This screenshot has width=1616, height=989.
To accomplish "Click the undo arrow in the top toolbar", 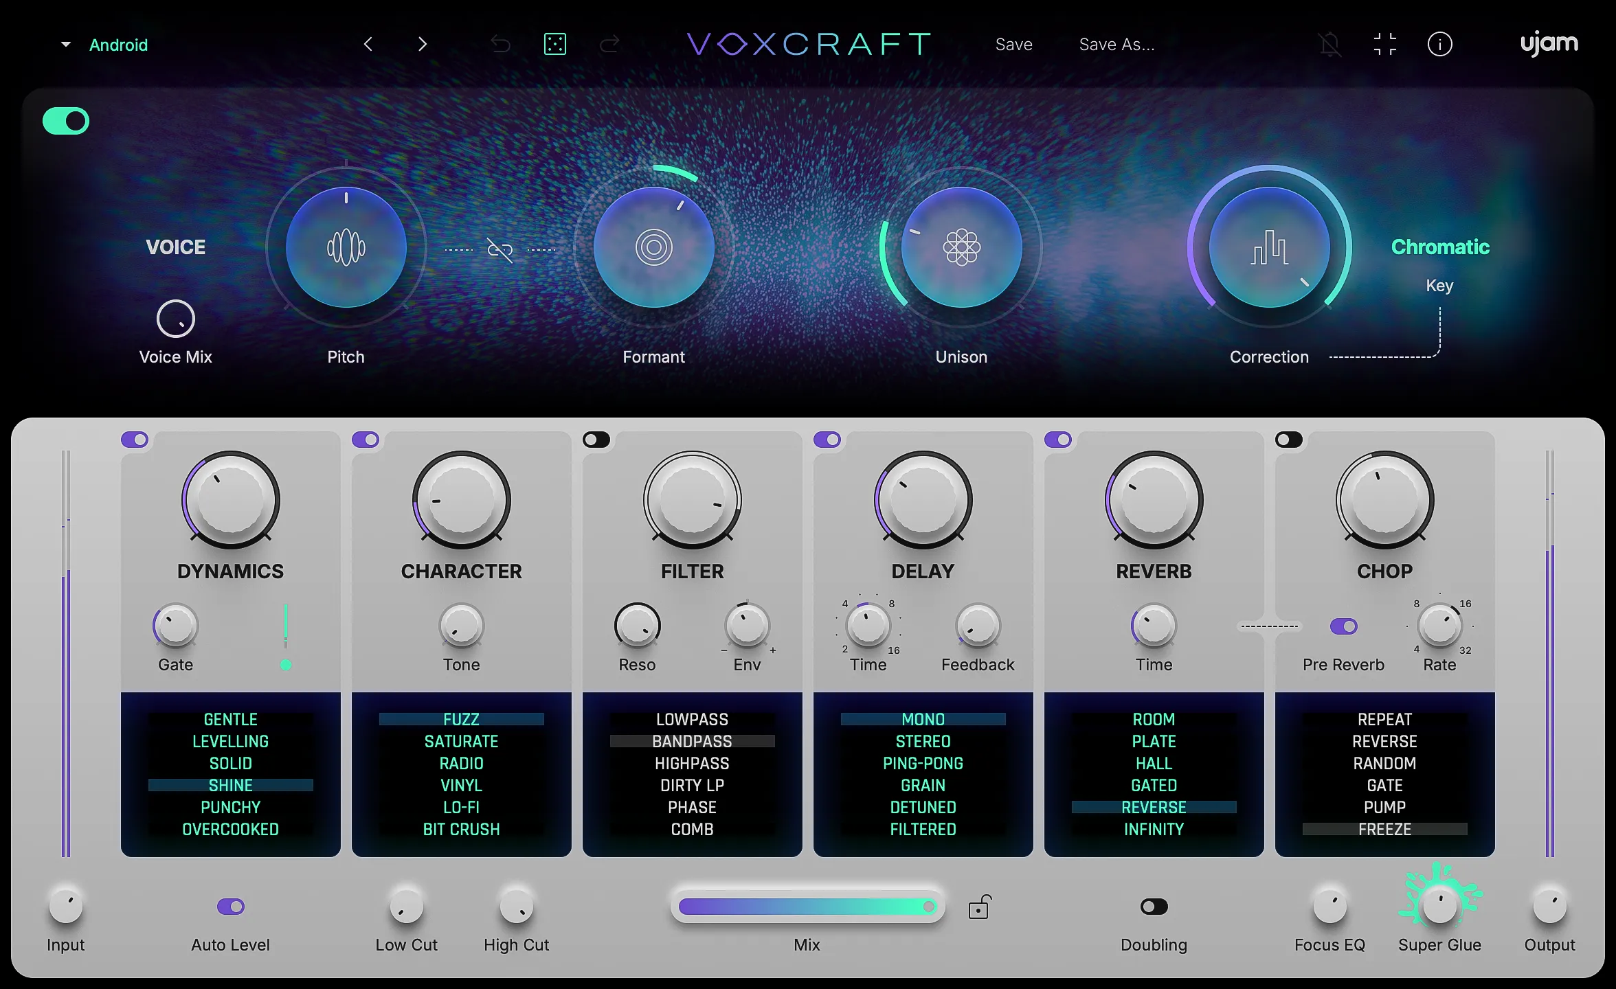I will [500, 44].
